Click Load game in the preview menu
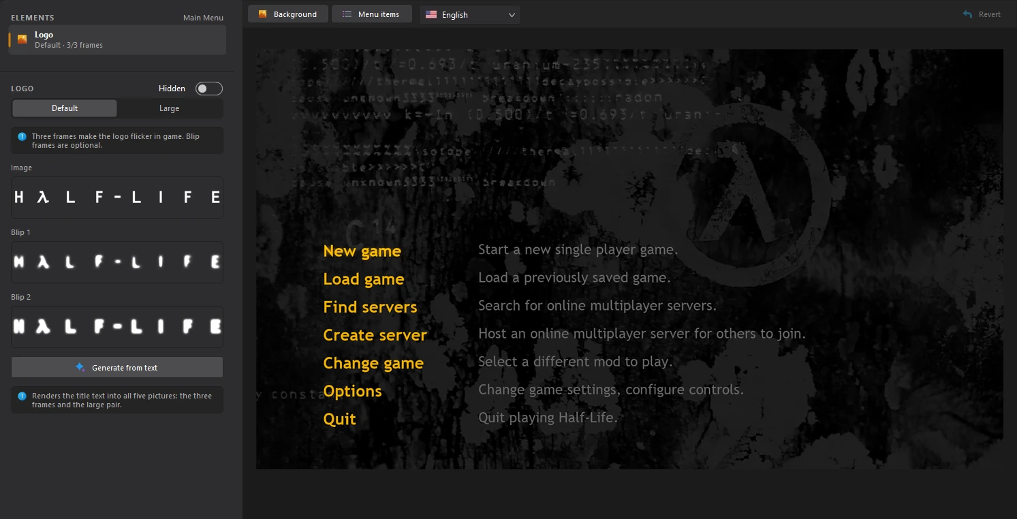Image resolution: width=1017 pixels, height=519 pixels. point(364,279)
